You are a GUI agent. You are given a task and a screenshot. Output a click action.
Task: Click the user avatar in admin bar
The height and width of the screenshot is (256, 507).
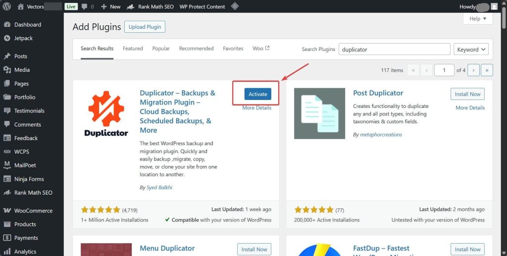(x=494, y=6)
